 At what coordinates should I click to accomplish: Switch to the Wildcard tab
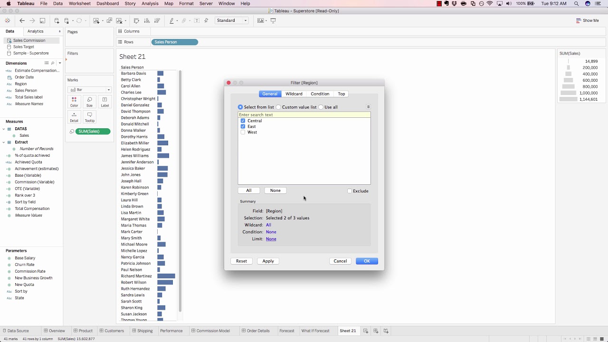coord(294,94)
